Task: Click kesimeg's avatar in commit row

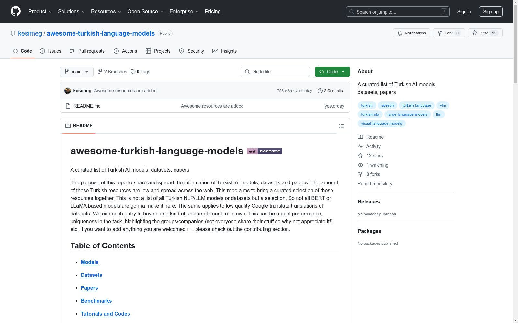Action: pos(68,91)
